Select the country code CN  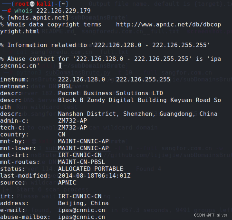[61, 135]
